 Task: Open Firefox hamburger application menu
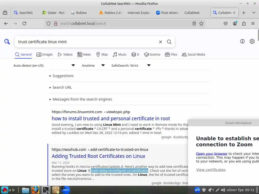pos(253,23)
